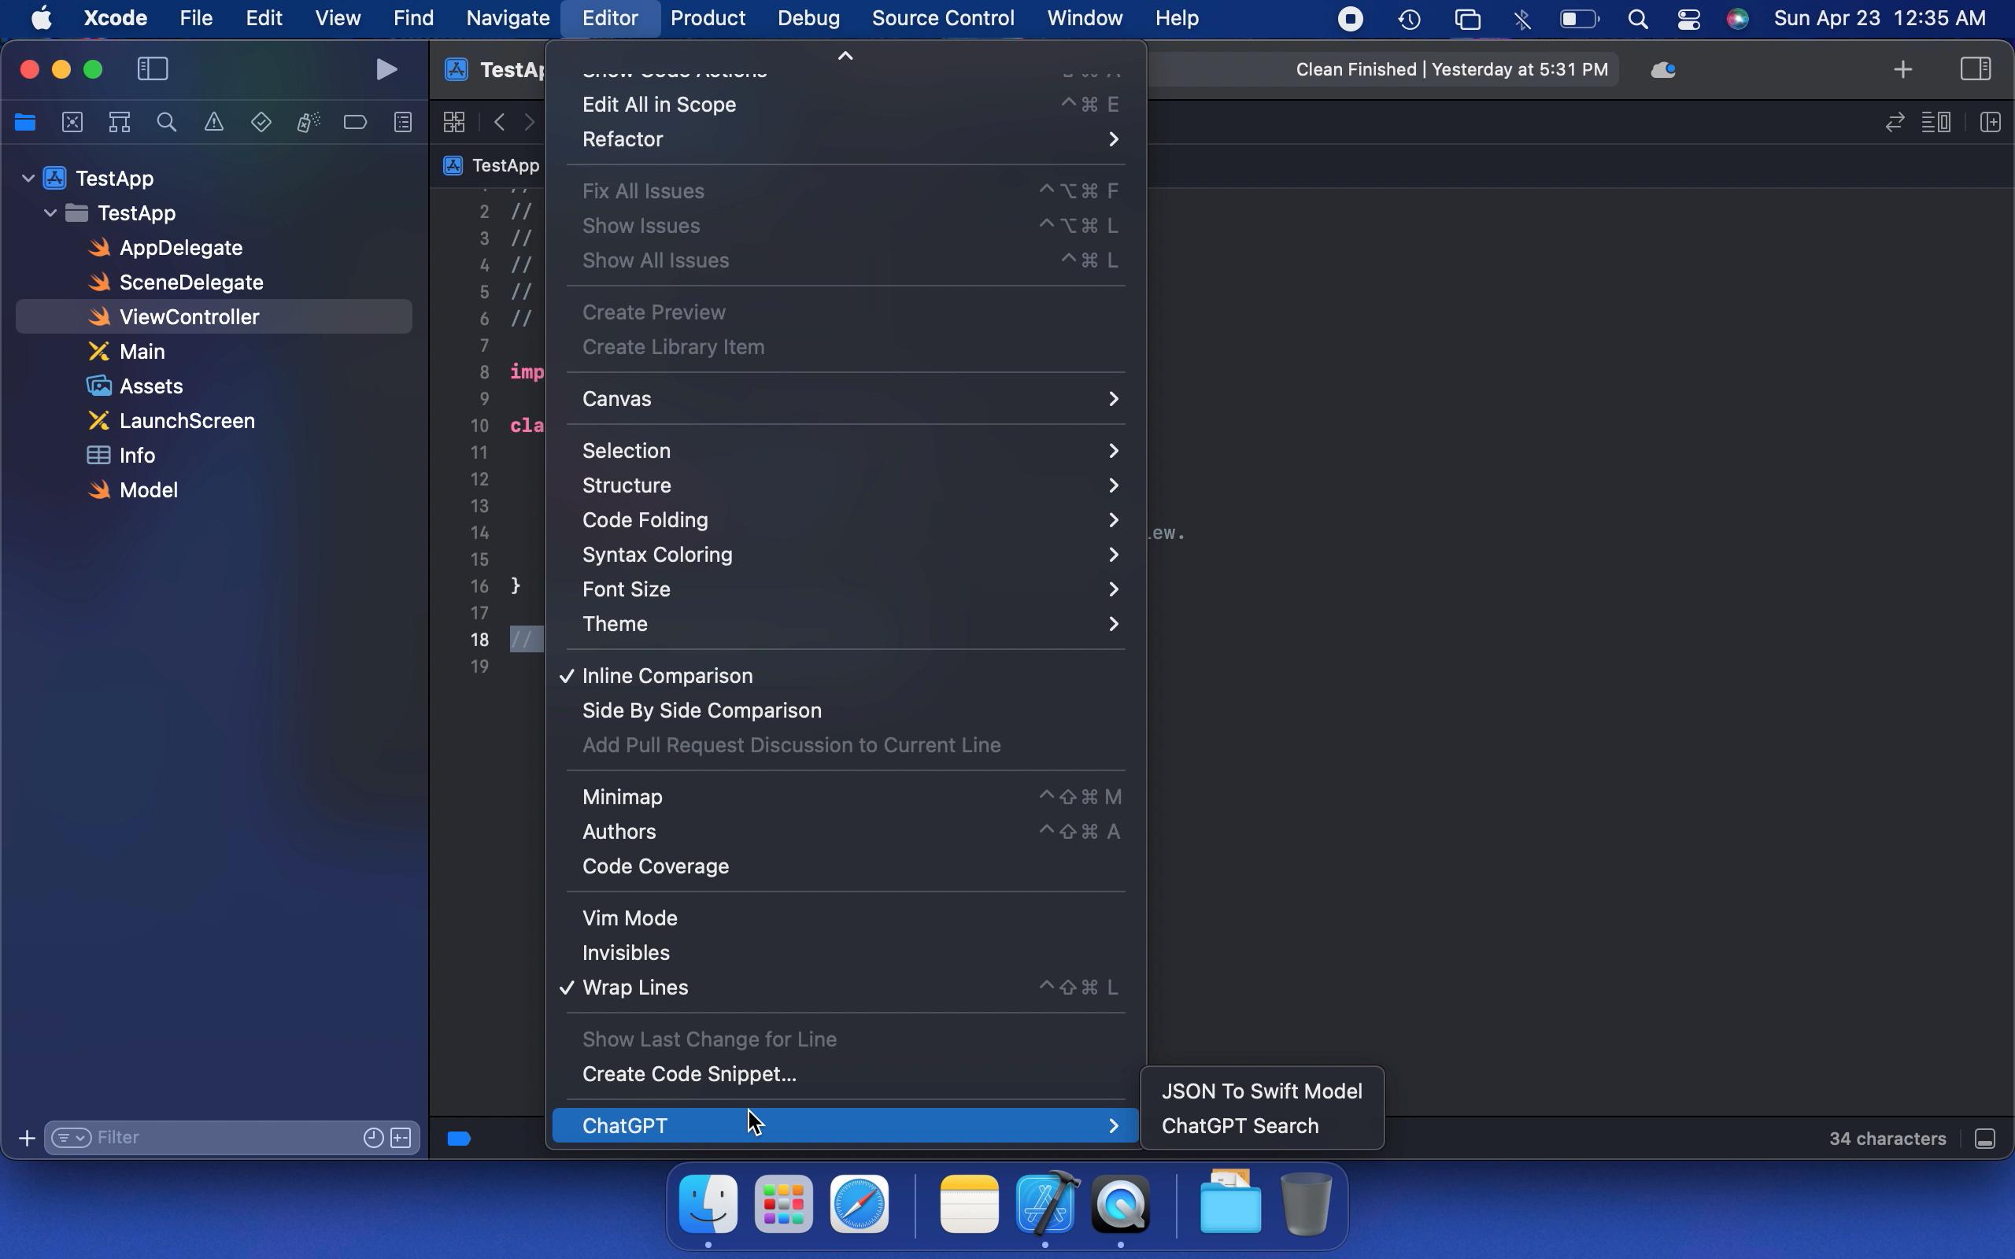2015x1259 pixels.
Task: Open the Issue navigator warning icon
Action: pos(214,123)
